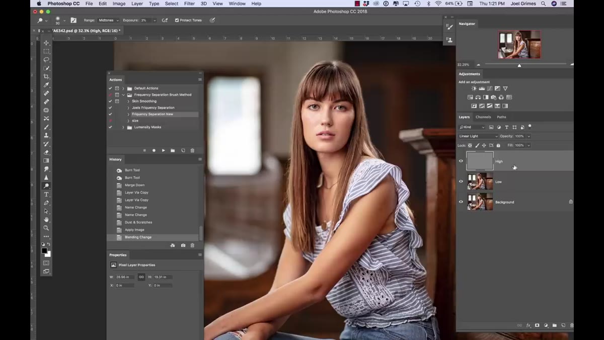604x340 pixels.
Task: Add Color Balance scales adjustment icon
Action: (478, 97)
